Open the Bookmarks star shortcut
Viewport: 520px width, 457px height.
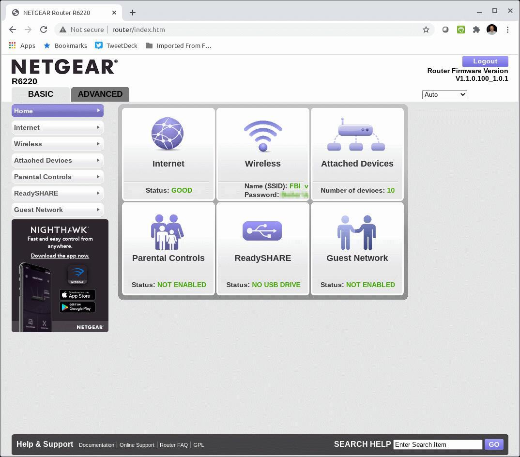(65, 46)
